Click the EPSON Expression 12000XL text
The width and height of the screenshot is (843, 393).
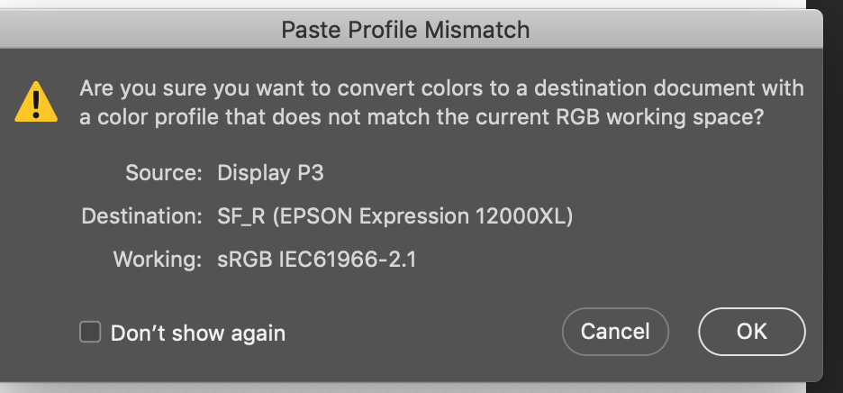coord(424,216)
